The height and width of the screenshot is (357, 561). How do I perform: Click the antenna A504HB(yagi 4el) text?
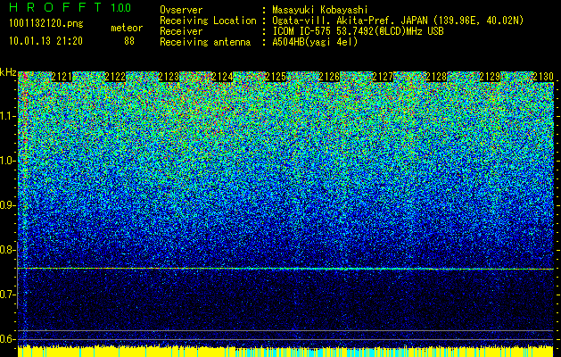315,42
